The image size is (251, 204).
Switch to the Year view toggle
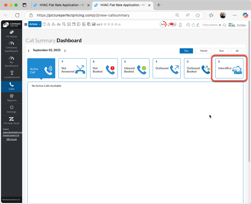(221, 51)
